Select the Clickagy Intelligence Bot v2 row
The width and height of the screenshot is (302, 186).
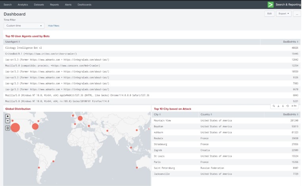tap(152, 48)
